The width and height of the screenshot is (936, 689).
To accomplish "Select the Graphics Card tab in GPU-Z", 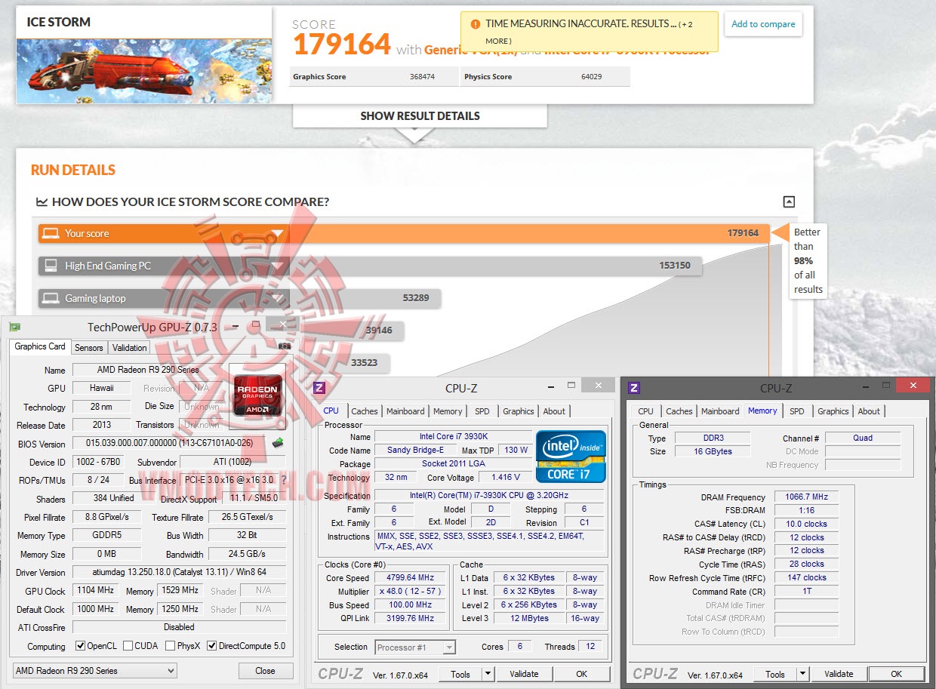I will tap(40, 346).
